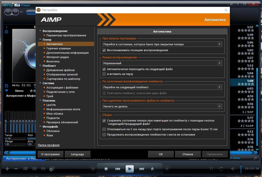Select 'Обложки' settings page

click(x=53, y=131)
